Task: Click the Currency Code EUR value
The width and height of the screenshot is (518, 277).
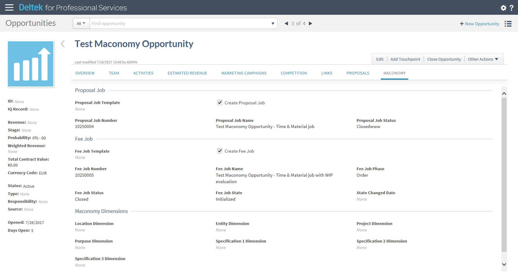Action: 43,173
